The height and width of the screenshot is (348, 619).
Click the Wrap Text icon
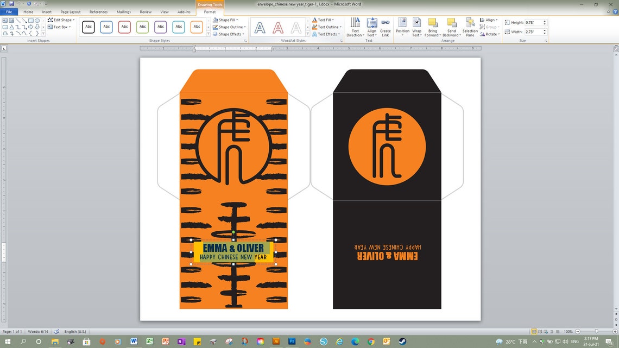417,27
